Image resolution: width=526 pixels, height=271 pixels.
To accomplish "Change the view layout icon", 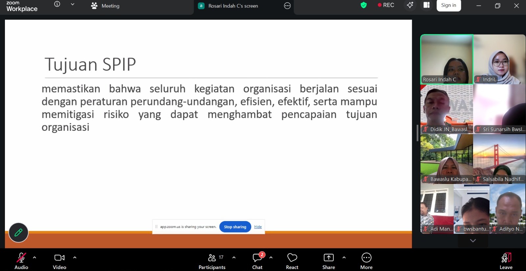I will click(427, 5).
